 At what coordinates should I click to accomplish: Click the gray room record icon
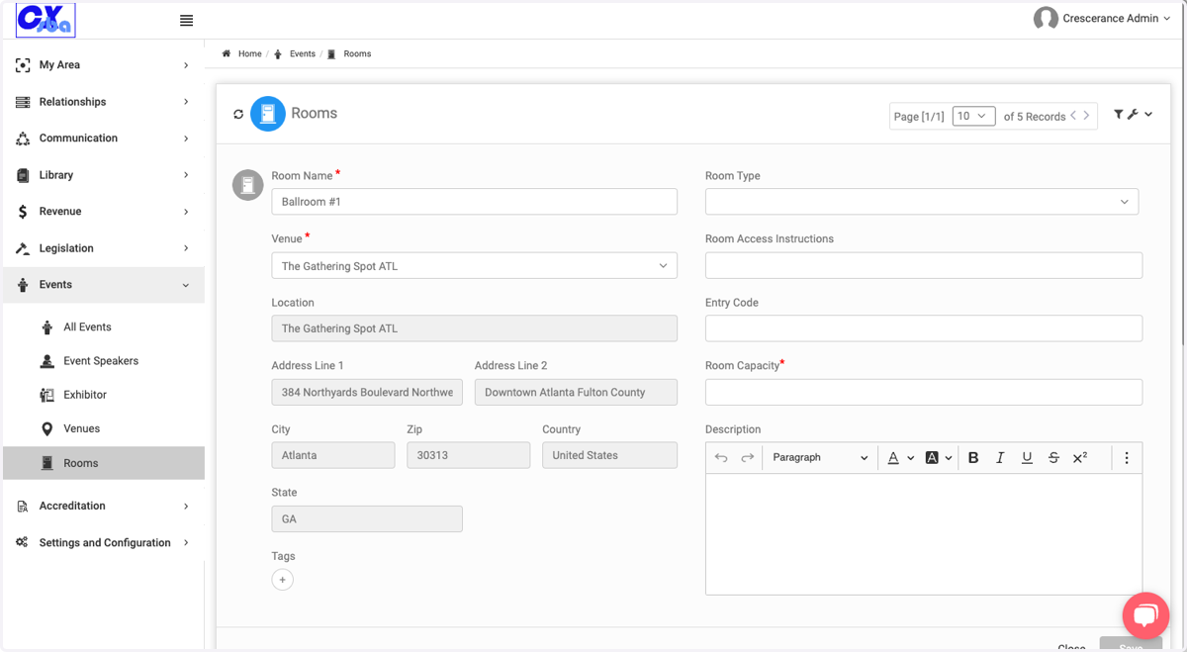[247, 185]
